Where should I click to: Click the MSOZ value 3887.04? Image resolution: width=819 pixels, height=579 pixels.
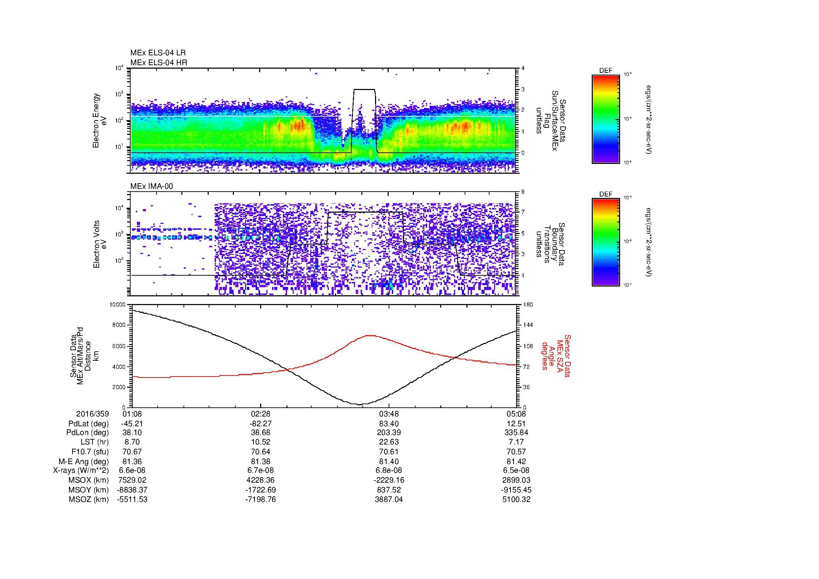pos(389,499)
